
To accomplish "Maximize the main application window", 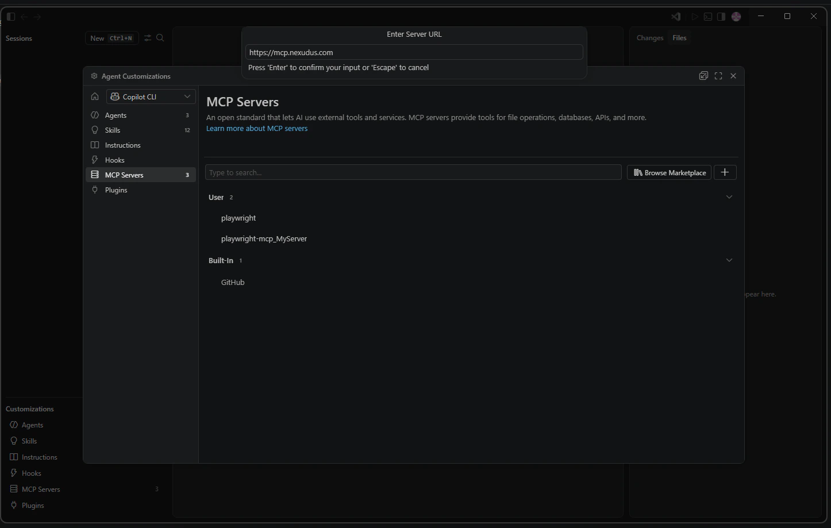I will 787,16.
